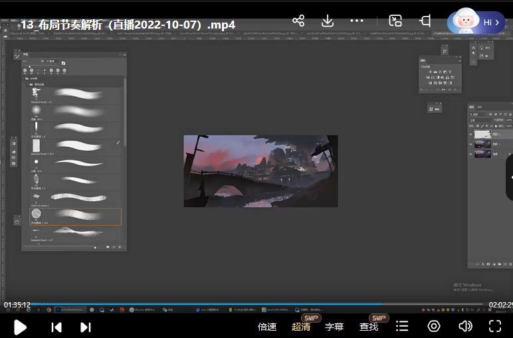Share the video using the share icon
The image size is (513, 338).
point(298,21)
